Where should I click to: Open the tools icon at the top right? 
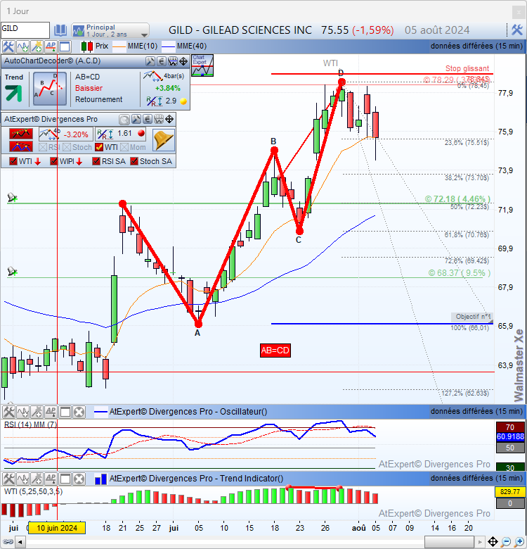pyautogui.click(x=516, y=30)
